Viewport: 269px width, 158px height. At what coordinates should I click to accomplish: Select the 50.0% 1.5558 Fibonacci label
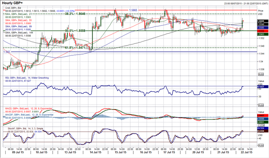coord(75,31)
